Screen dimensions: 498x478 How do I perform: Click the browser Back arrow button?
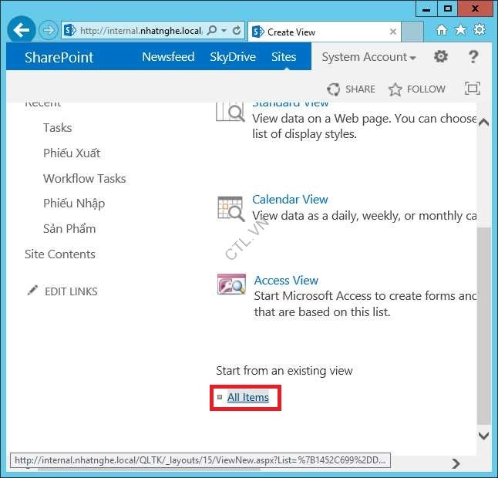coord(22,31)
